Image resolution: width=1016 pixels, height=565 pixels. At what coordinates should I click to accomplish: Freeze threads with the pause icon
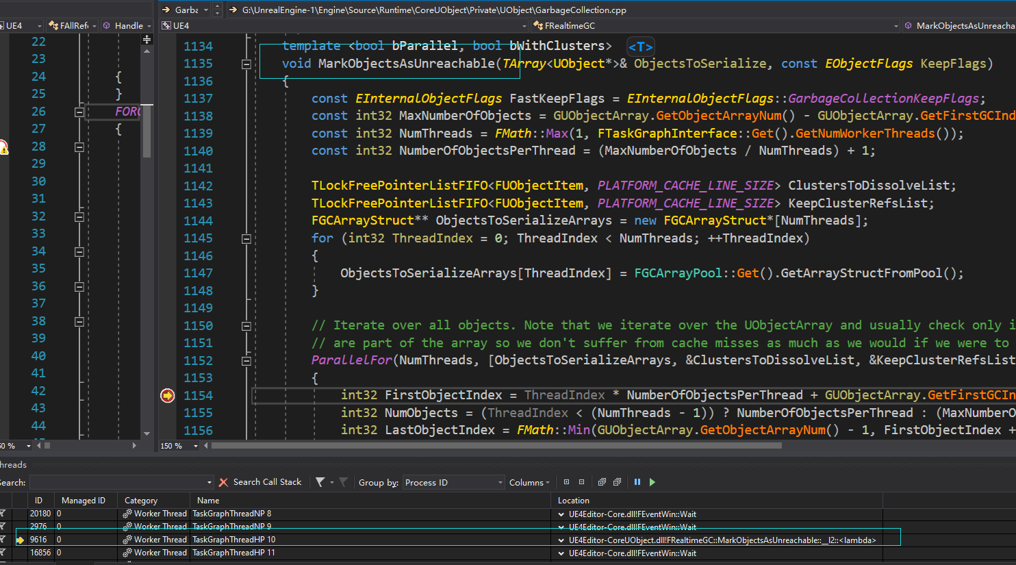(637, 481)
